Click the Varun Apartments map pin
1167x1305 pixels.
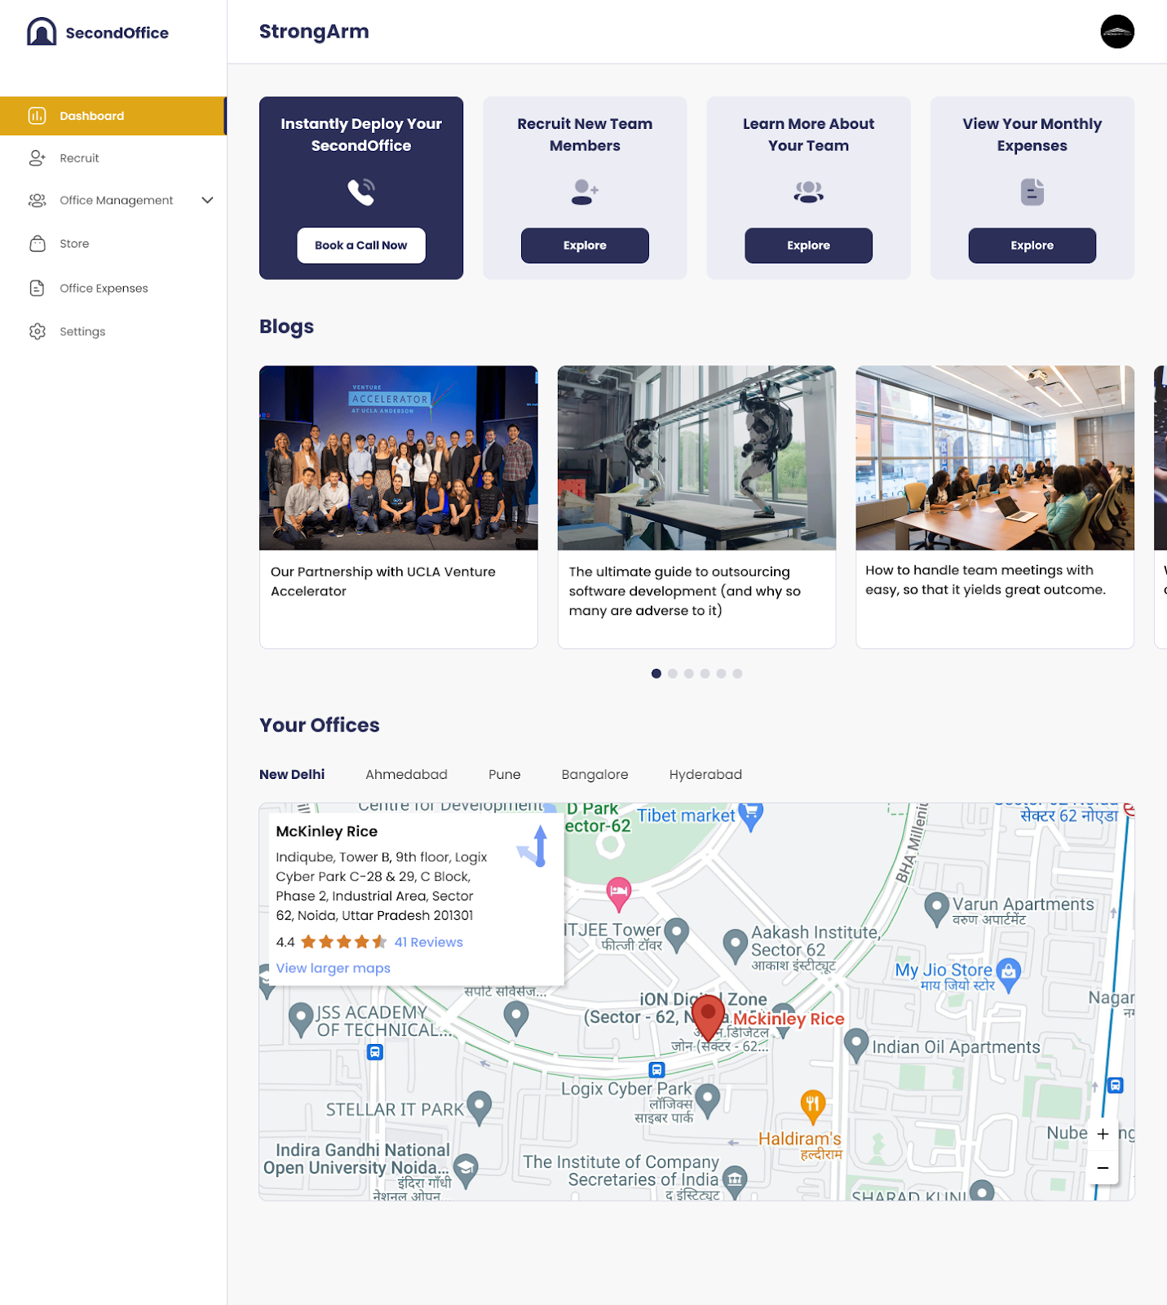click(x=936, y=909)
